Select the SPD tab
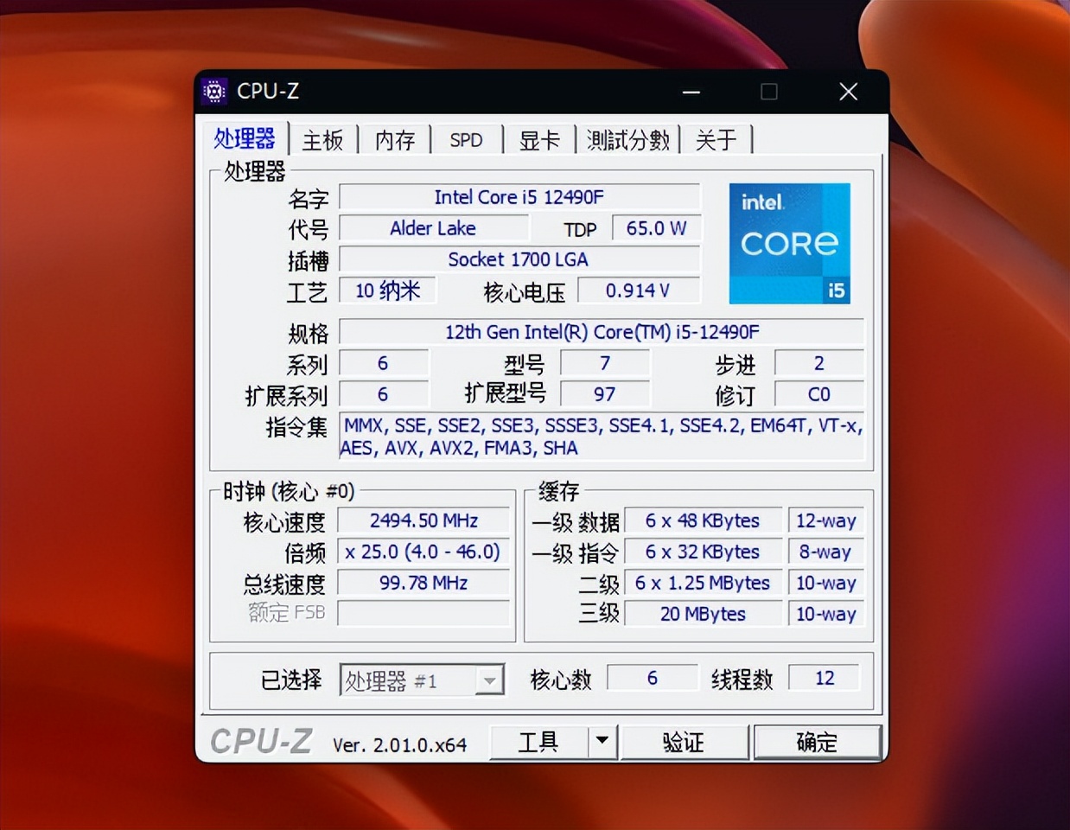The image size is (1070, 830). [x=467, y=140]
